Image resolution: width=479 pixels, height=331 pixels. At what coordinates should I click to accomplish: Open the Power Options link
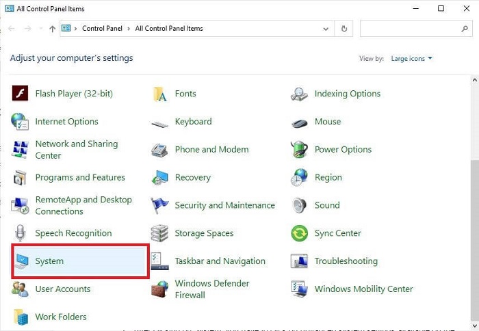click(x=343, y=150)
